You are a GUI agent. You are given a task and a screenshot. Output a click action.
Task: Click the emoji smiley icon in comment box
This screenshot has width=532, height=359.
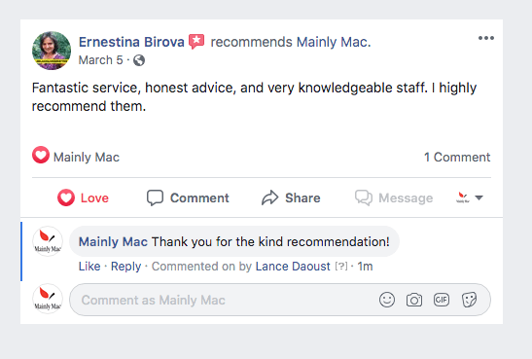(x=387, y=300)
